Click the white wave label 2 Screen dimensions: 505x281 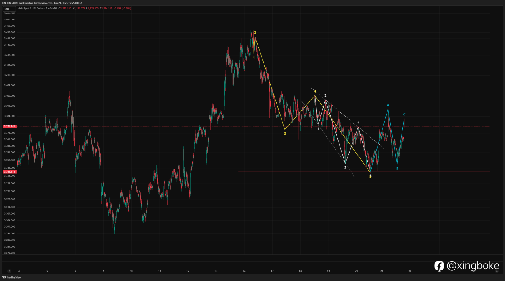(x=325, y=95)
